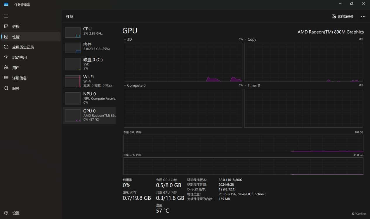Image resolution: width=370 pixels, height=219 pixels.
Task: Expand the Compute 0 engine dropdown chevron
Action: [x=125, y=86]
